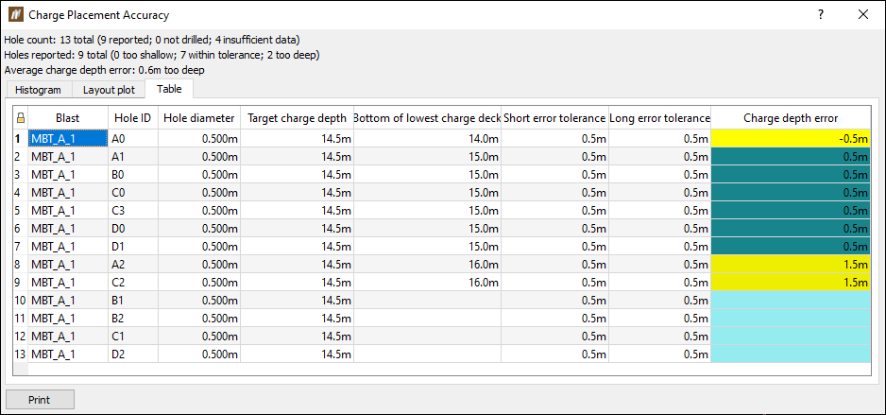
Task: Click the Charge depth error header
Action: coord(791,118)
